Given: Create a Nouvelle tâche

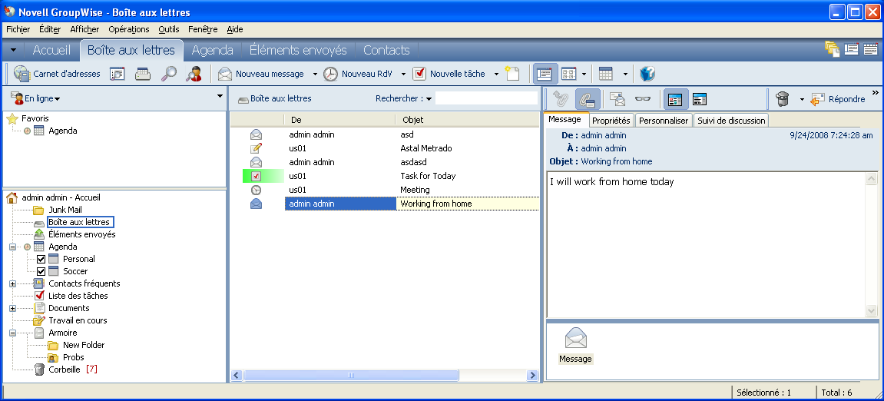Looking at the screenshot, I should coord(449,74).
